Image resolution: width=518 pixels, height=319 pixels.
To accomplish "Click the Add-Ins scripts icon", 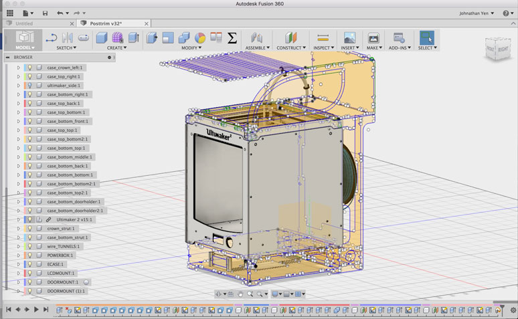I will [x=399, y=37].
